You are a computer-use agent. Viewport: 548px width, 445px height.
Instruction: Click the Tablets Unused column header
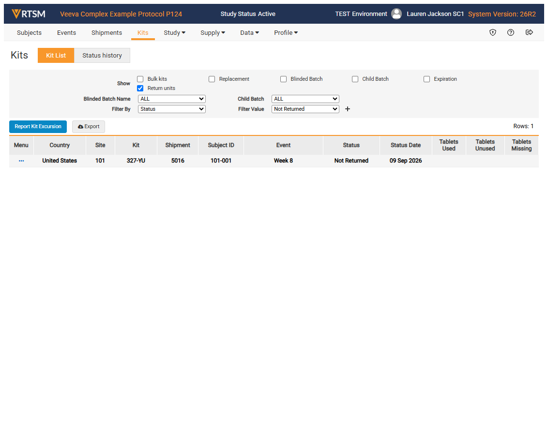click(x=485, y=145)
